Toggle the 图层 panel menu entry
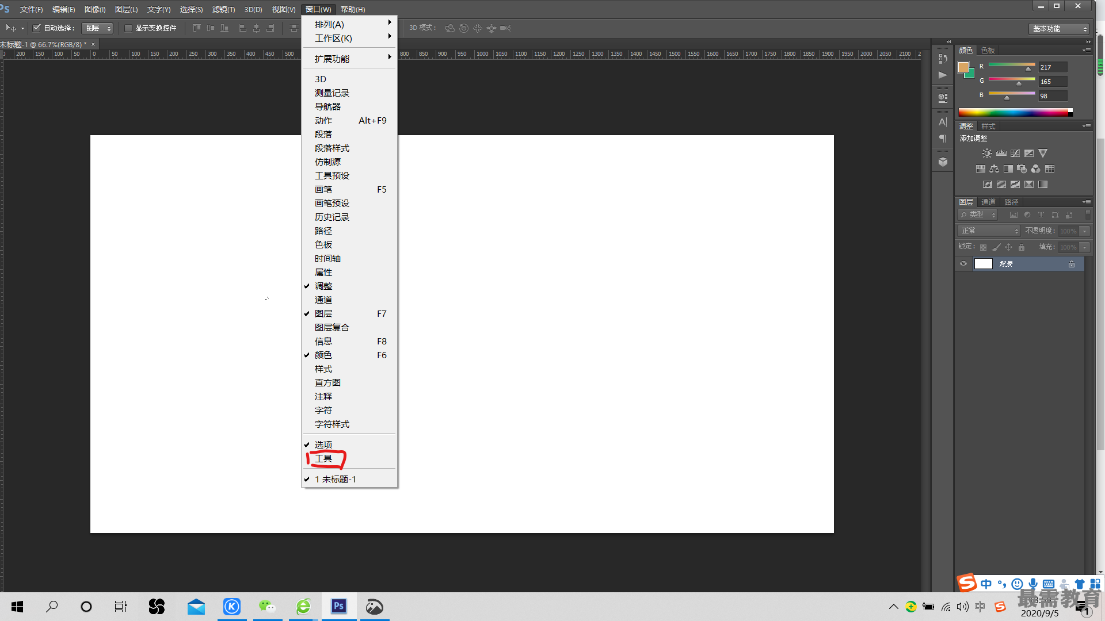The image size is (1105, 621). 349,313
